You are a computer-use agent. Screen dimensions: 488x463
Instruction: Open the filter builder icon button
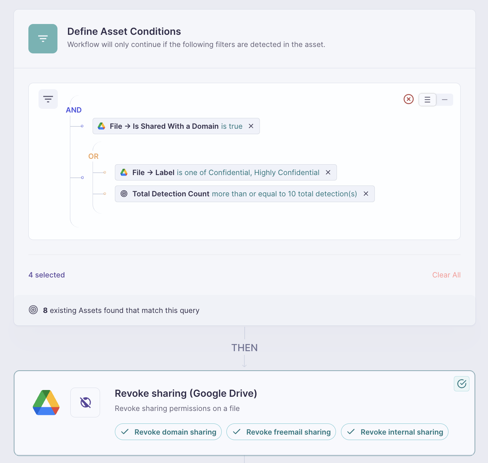click(48, 99)
